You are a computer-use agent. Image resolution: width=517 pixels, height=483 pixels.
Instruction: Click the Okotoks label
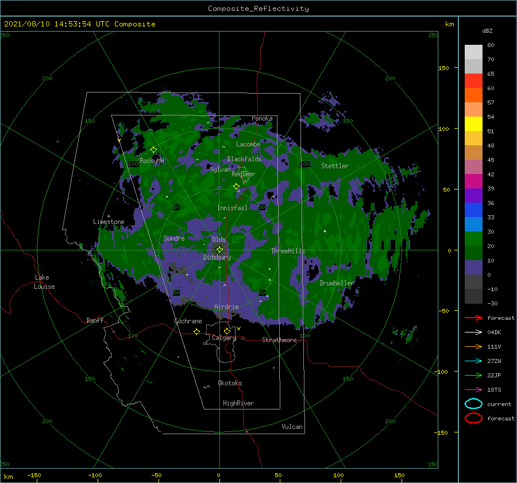coord(230,383)
